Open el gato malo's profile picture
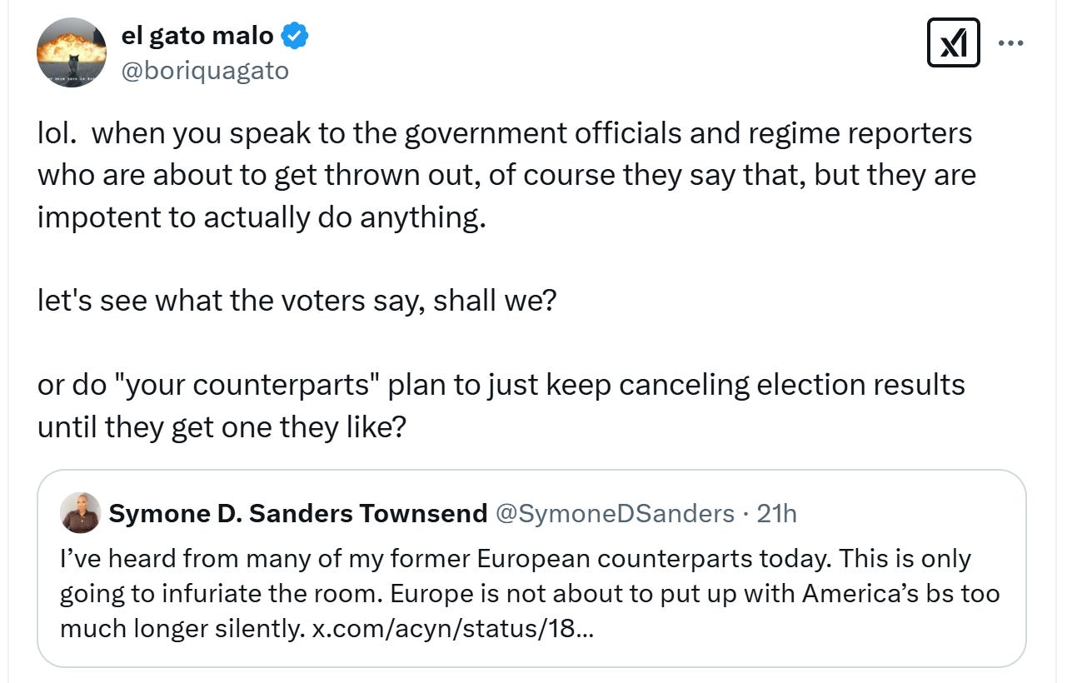This screenshot has height=683, width=1067. click(72, 52)
